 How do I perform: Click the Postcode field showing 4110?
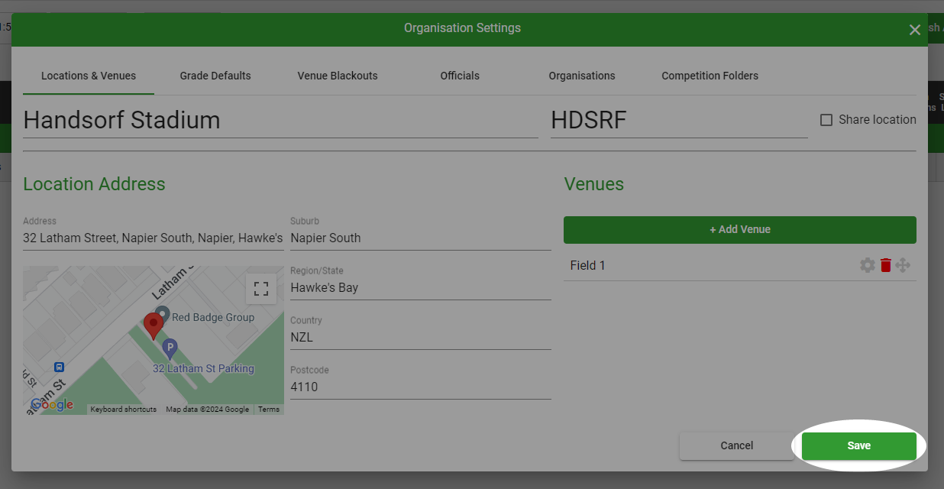(421, 387)
